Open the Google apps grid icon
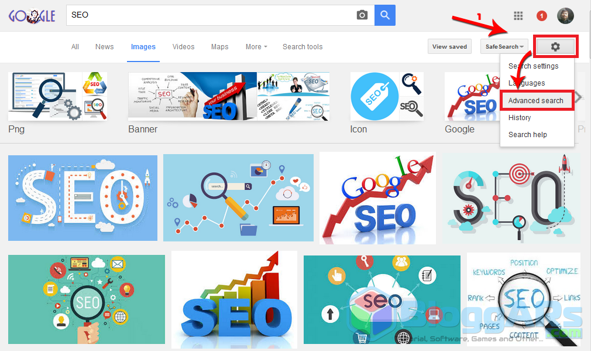Viewport: 591px width, 351px height. click(x=518, y=16)
